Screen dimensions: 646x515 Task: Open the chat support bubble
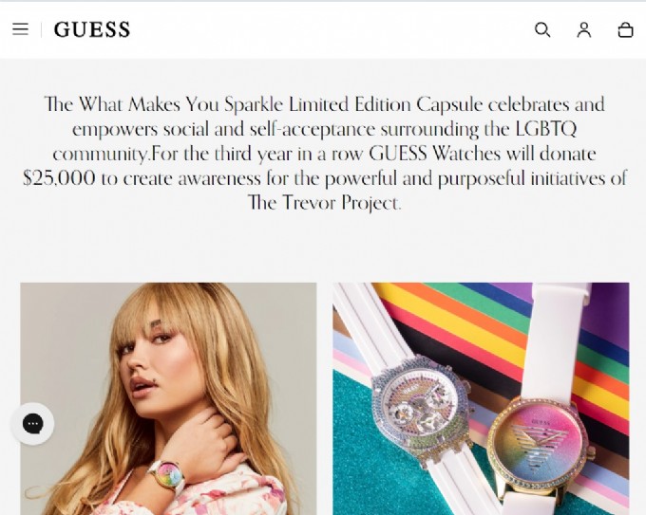pyautogui.click(x=33, y=424)
